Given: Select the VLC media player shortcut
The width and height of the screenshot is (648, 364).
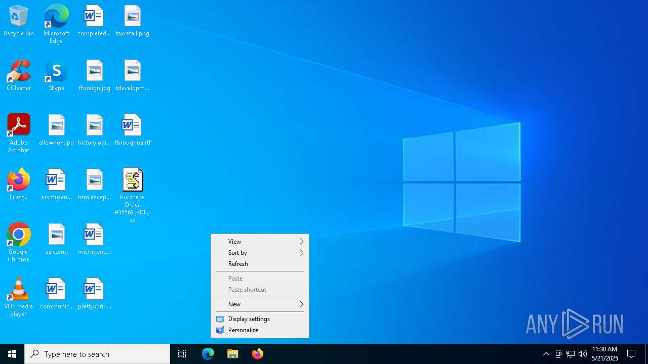Looking at the screenshot, I should (x=19, y=297).
